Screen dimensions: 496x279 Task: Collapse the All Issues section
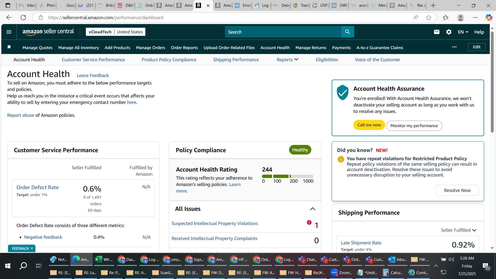pyautogui.click(x=313, y=209)
